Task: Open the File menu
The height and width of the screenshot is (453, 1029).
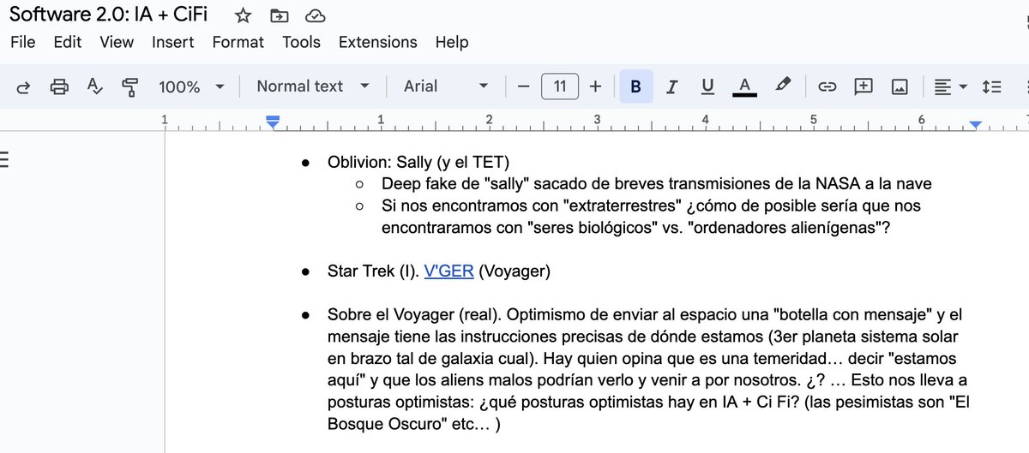Action: 23,42
